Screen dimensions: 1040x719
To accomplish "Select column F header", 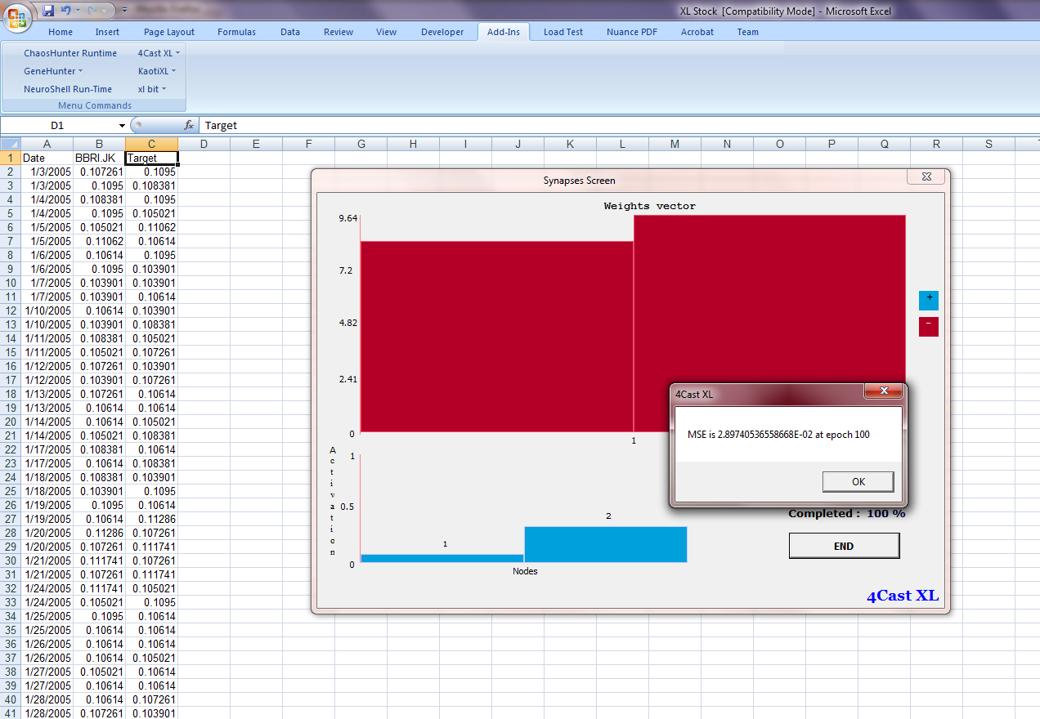I will click(x=308, y=144).
